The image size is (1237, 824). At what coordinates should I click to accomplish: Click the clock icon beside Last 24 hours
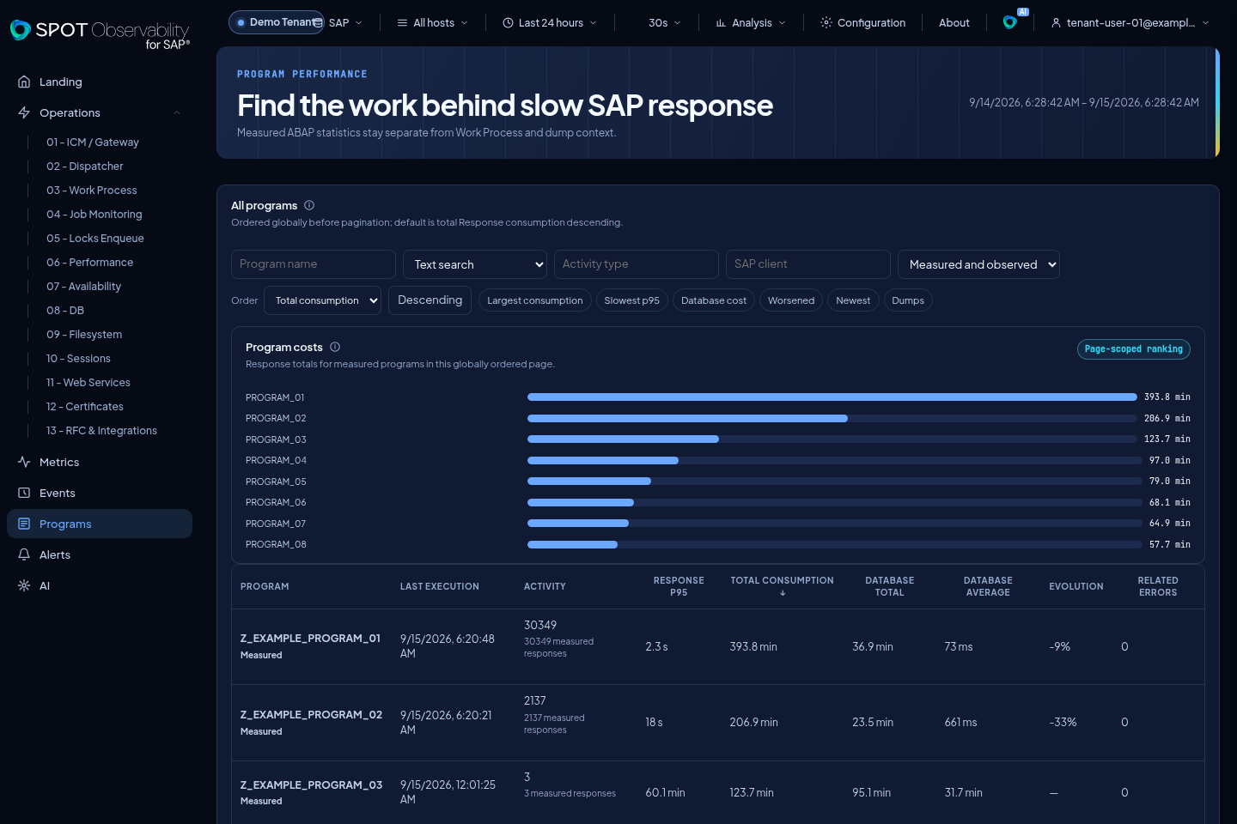508,22
